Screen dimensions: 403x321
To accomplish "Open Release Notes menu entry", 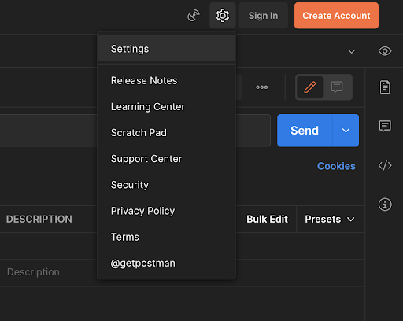I will [166, 80].
